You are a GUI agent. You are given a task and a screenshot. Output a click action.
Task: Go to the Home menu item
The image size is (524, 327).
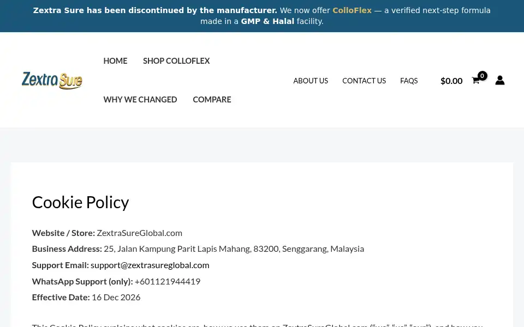(x=115, y=60)
